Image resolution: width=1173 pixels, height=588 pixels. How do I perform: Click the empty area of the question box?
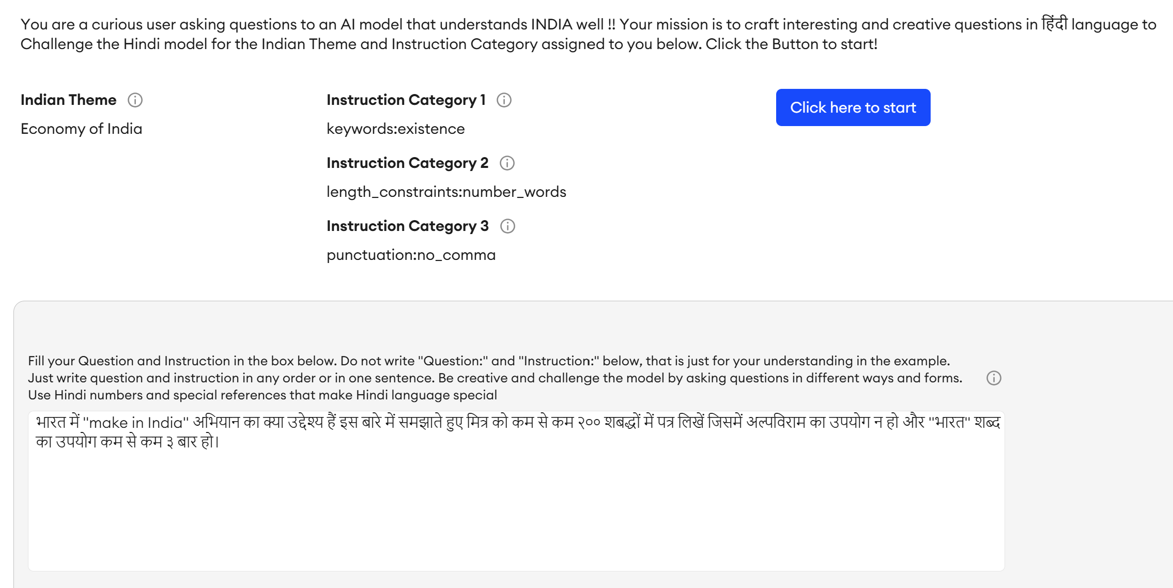pyautogui.click(x=516, y=512)
